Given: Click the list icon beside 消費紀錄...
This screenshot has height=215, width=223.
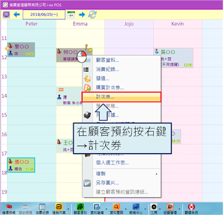Looking at the screenshot, I should (86, 70).
